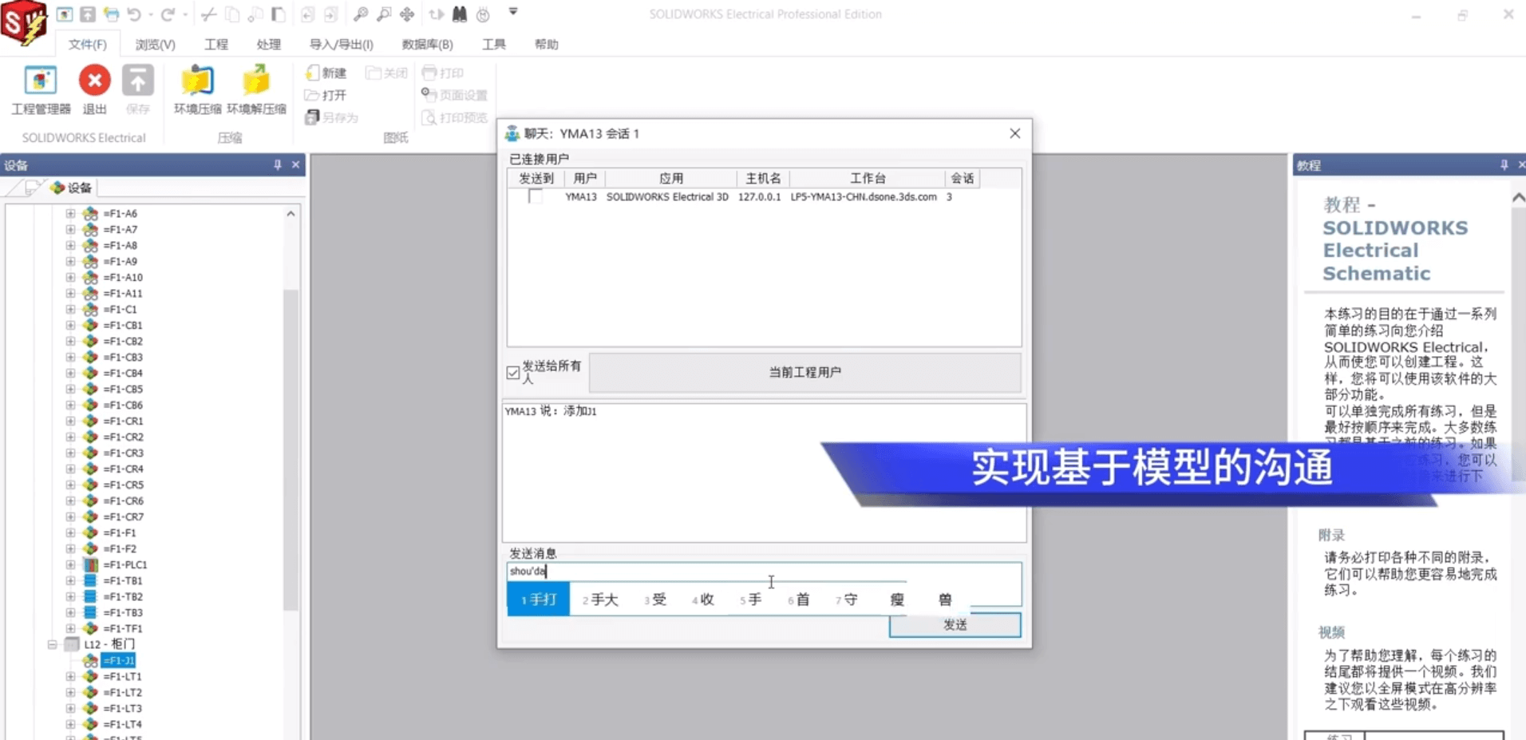The width and height of the screenshot is (1526, 740).
Task: Expand the =F1-PLC1 tree node
Action: [x=70, y=564]
